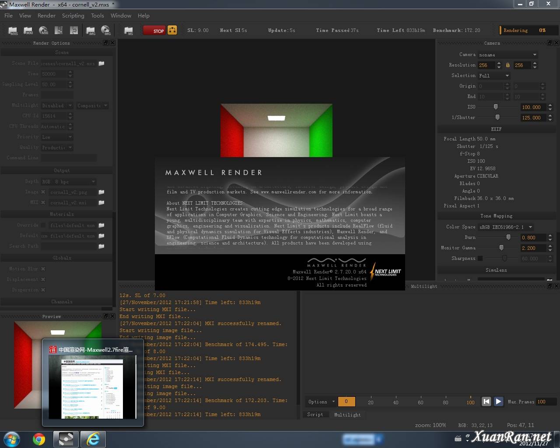Click the ISO slider handle
The height and width of the screenshot is (448, 560).
pyautogui.click(x=496, y=107)
